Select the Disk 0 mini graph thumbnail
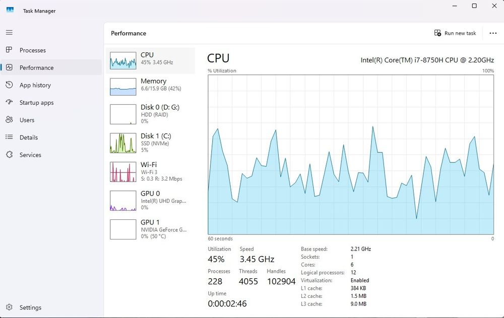Viewport: 504px width, 318px height. click(123, 114)
